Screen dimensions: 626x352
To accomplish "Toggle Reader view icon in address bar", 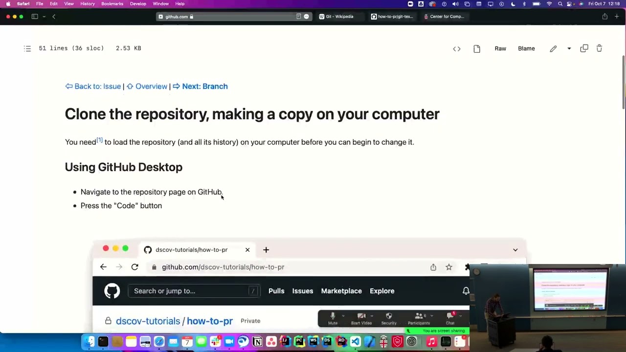I will (298, 17).
